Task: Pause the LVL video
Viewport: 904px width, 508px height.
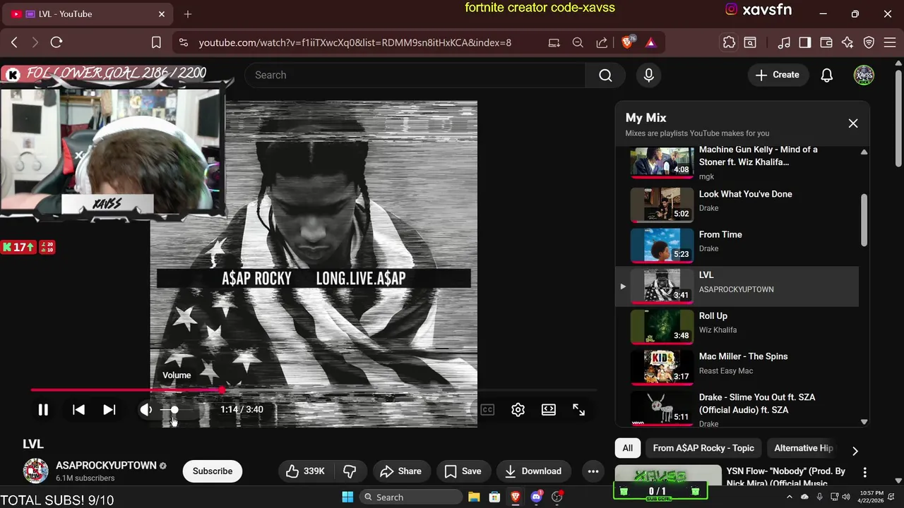Action: click(x=43, y=409)
